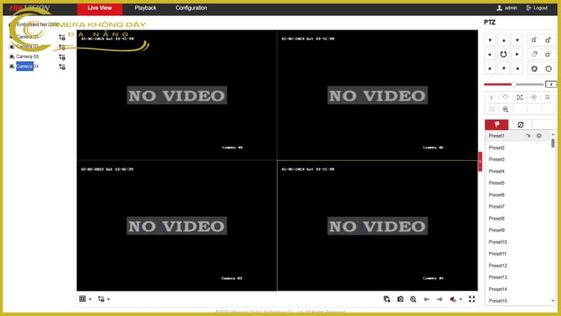Select the bottom-left NO VIDEO window
The image size is (561, 316).
(177, 225)
